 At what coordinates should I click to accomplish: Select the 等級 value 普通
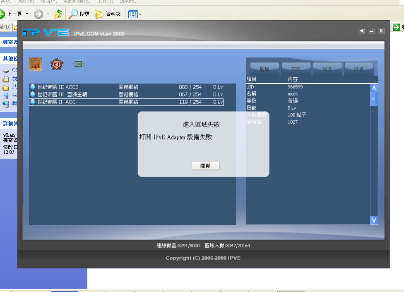point(293,101)
